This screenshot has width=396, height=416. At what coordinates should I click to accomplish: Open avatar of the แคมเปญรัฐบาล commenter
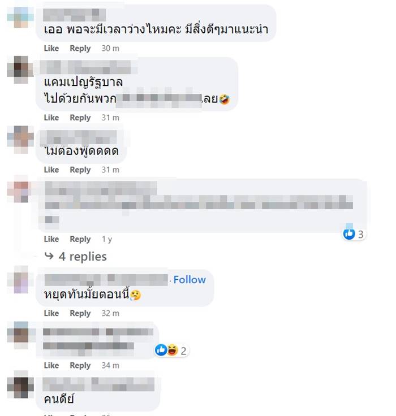20,70
